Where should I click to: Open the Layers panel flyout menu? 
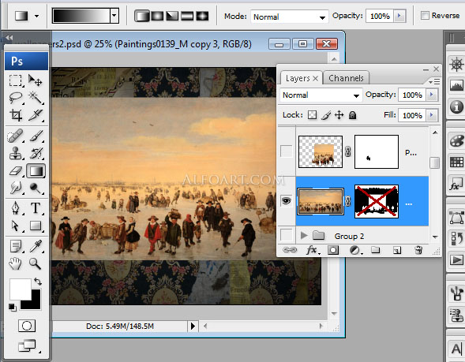point(434,81)
